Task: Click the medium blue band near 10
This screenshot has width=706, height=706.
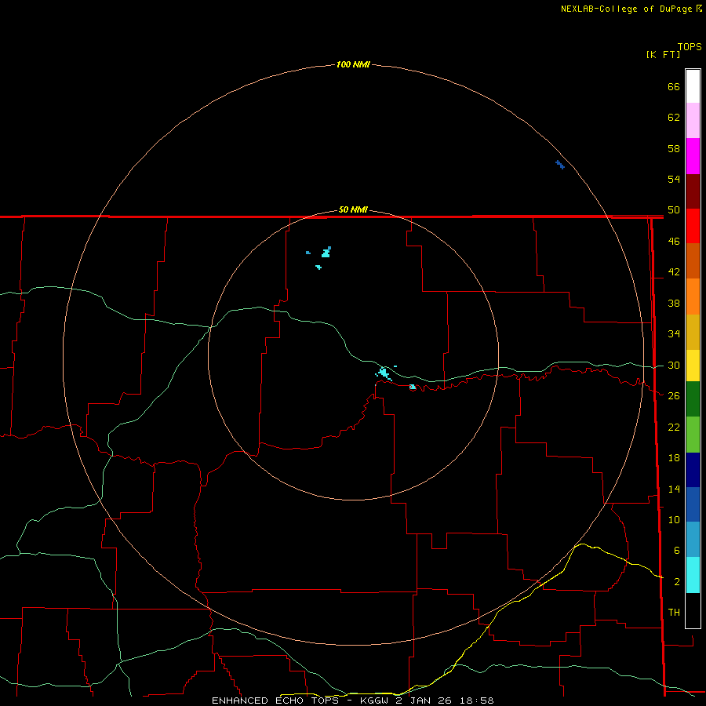Action: (693, 504)
